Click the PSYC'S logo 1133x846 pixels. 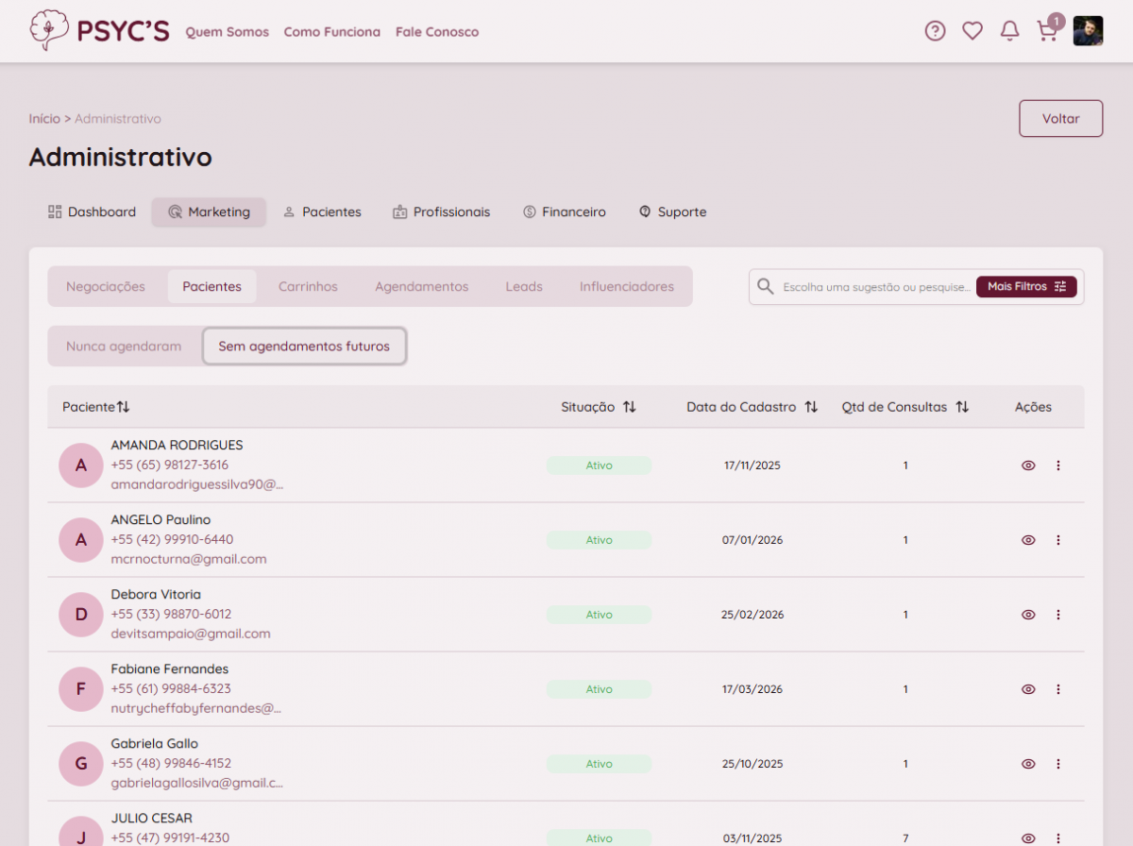tap(99, 31)
